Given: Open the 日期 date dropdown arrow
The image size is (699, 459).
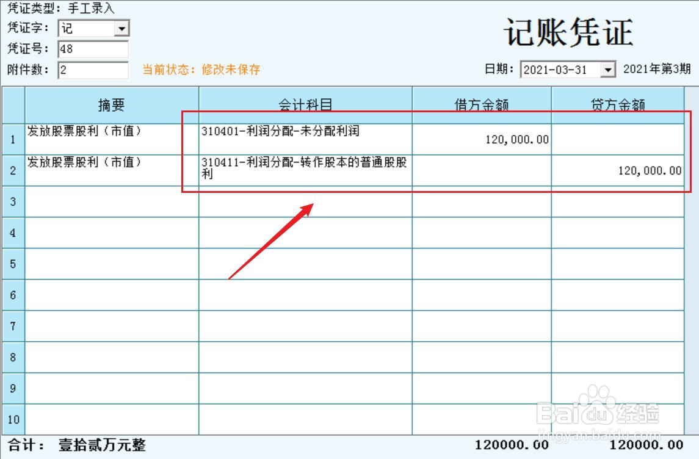Looking at the screenshot, I should pyautogui.click(x=607, y=70).
